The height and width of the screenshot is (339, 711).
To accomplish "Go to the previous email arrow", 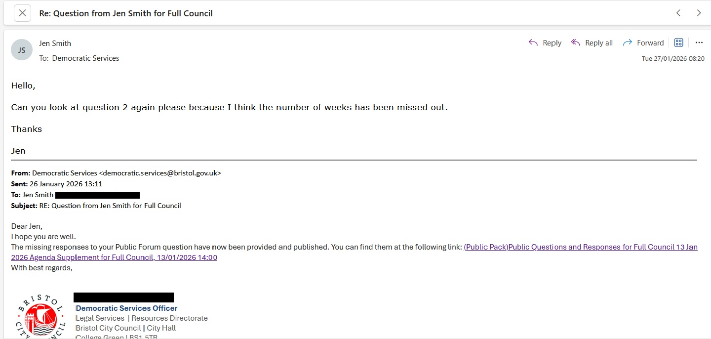I will [x=678, y=13].
